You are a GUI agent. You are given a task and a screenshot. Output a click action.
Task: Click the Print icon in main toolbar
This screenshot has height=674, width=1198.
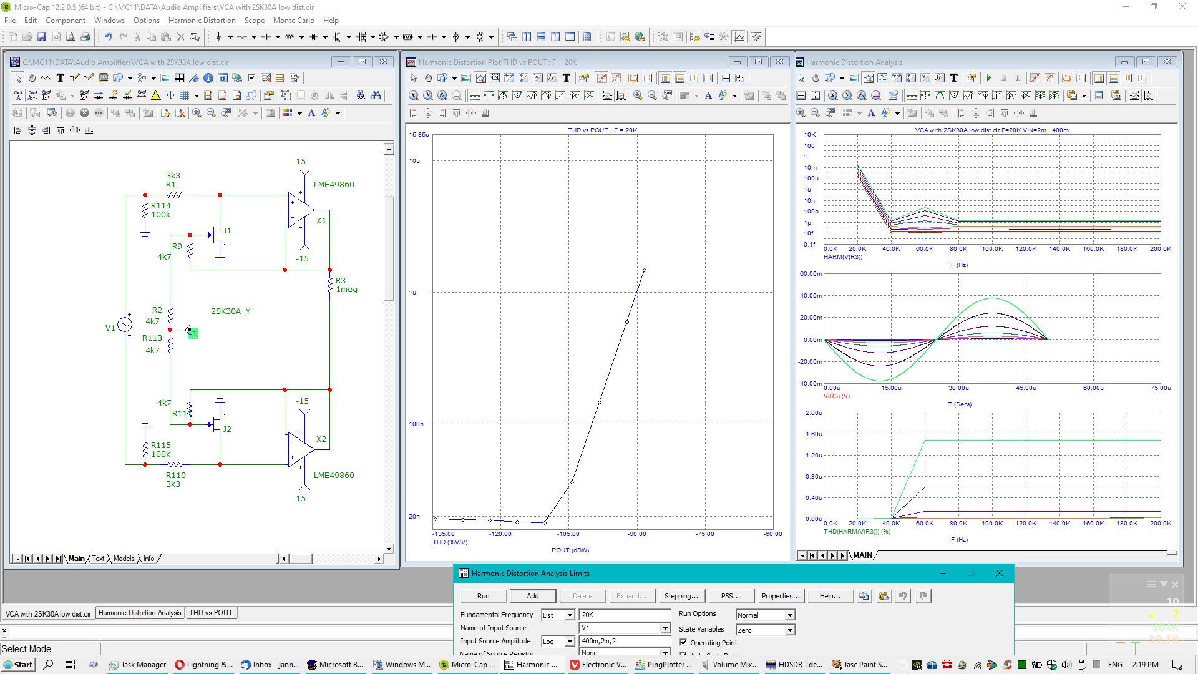85,37
